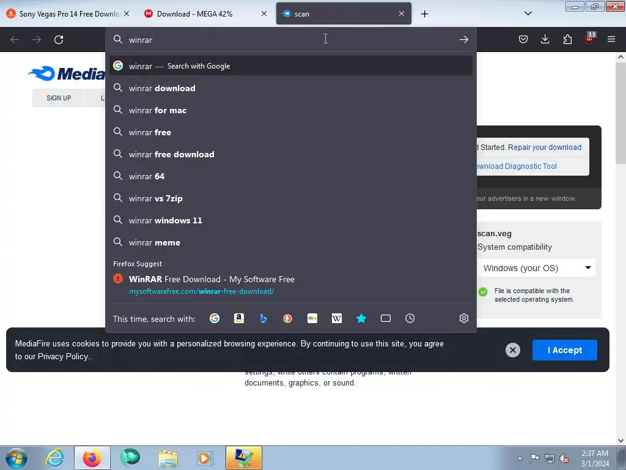Open the Pocket save icon

pos(523,39)
